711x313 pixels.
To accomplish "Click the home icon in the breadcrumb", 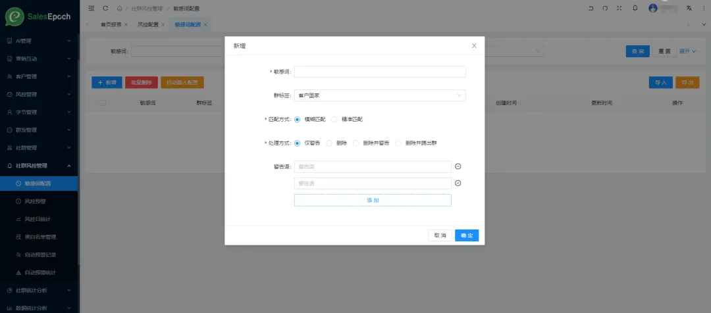I will point(119,8).
